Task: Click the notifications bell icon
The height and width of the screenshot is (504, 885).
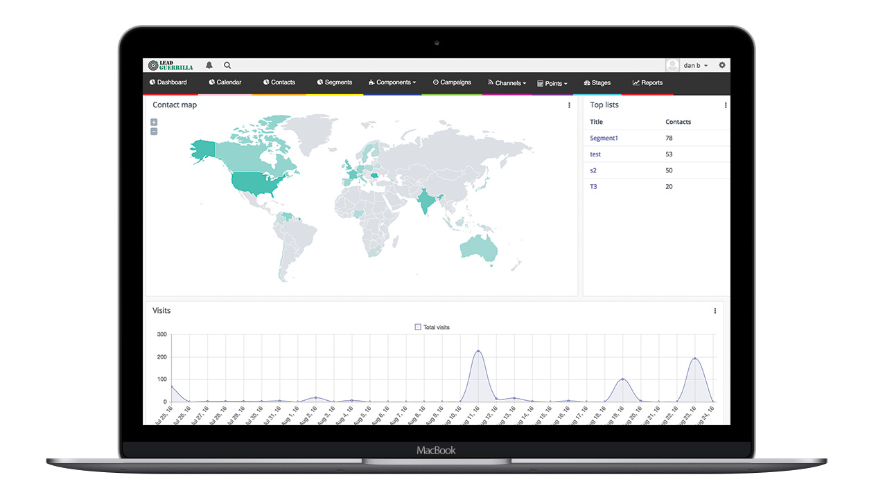Action: coord(209,65)
